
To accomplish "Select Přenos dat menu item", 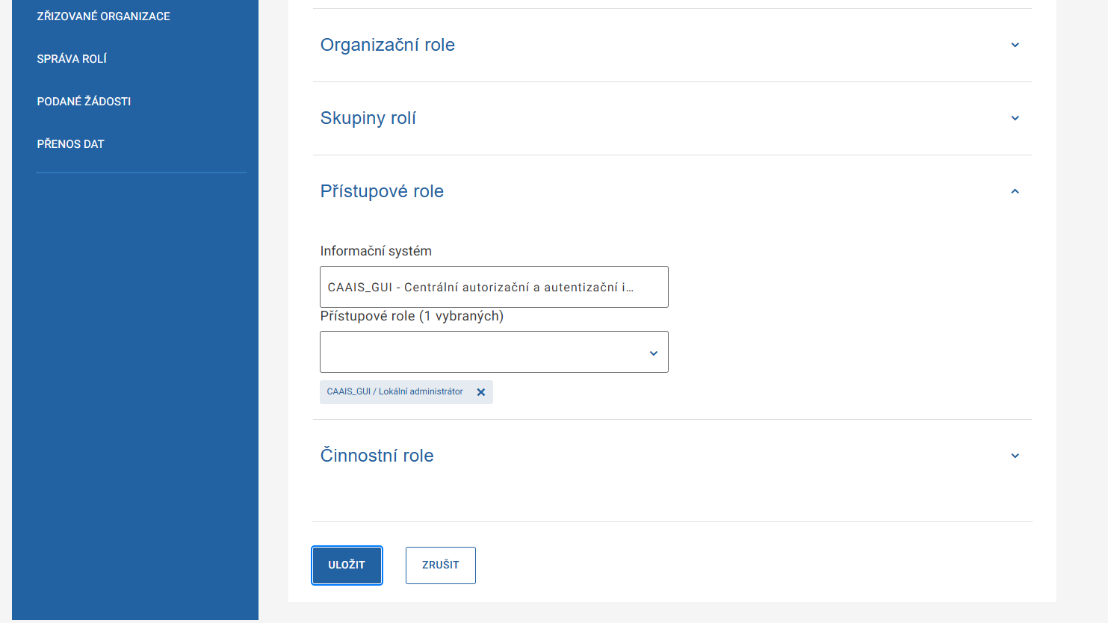I will [x=70, y=144].
